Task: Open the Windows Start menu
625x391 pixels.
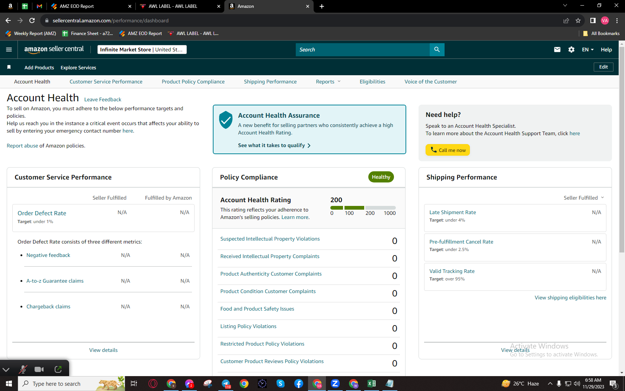Action: [9, 384]
